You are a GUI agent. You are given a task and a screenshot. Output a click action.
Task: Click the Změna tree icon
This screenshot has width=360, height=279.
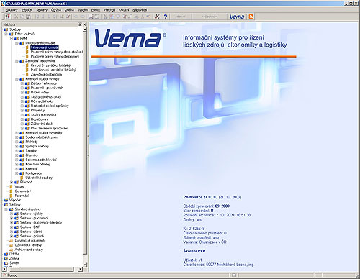point(6,258)
